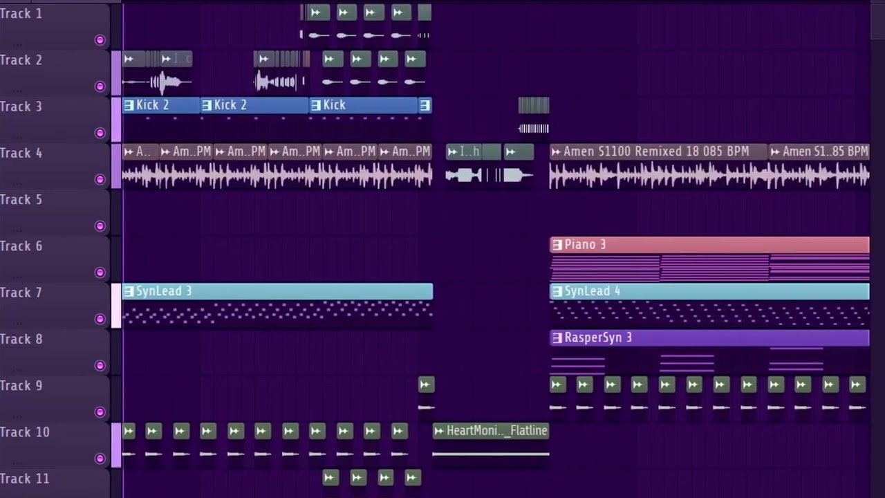Screen dimensions: 885x498
Task: Click the white color strip of Track 7
Action: (116, 305)
